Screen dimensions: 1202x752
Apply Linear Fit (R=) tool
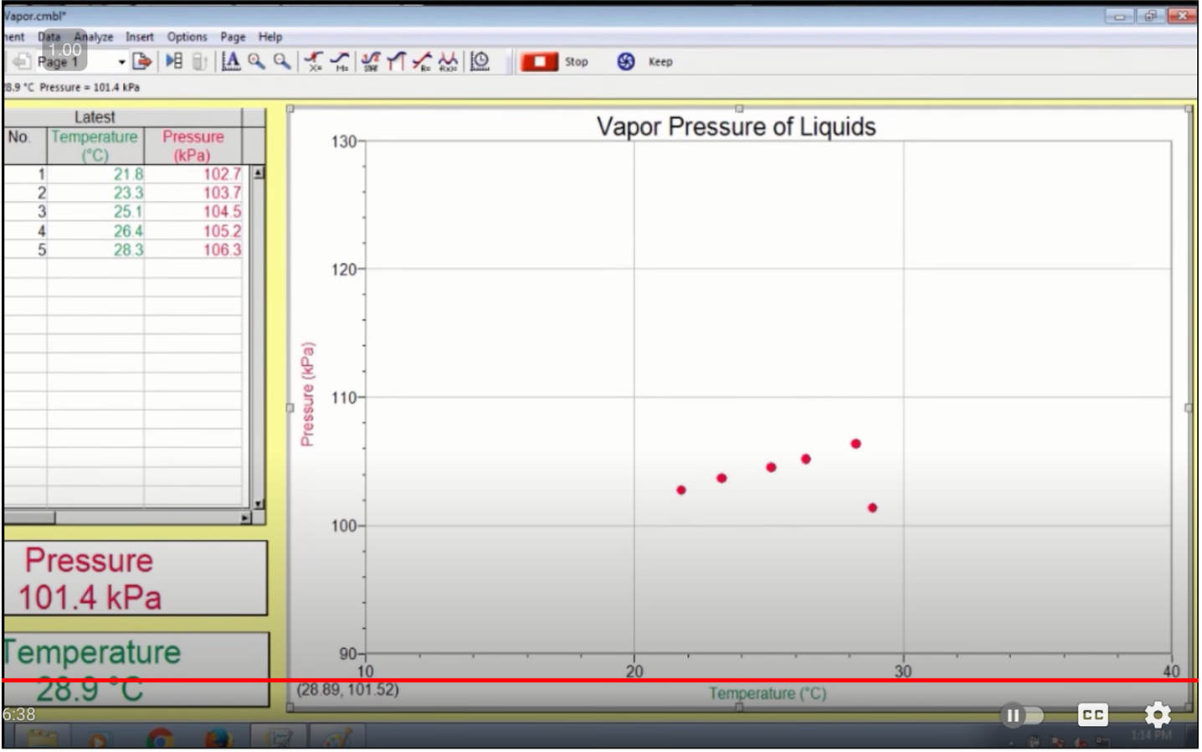(422, 61)
